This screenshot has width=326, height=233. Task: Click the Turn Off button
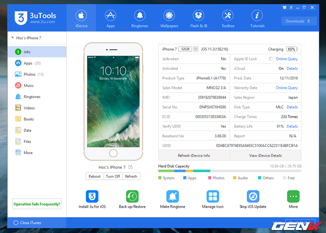click(113, 176)
